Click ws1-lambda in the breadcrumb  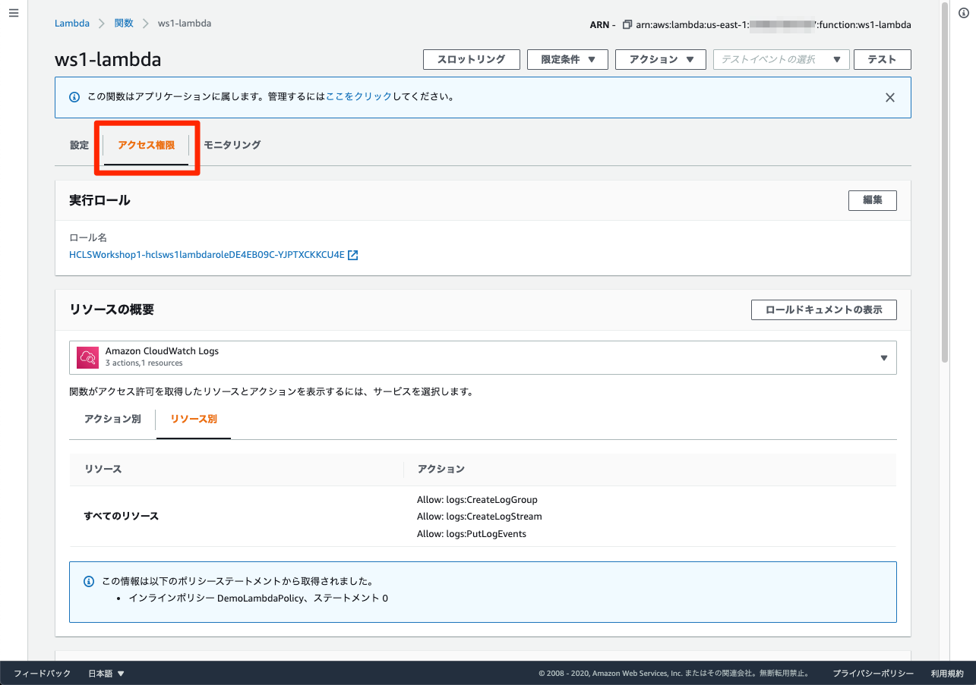pos(185,24)
